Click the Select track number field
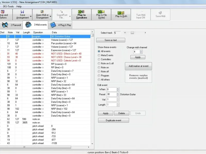206x154 pixels. tap(117, 33)
